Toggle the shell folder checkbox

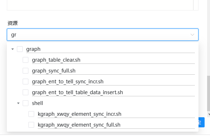point(26,103)
